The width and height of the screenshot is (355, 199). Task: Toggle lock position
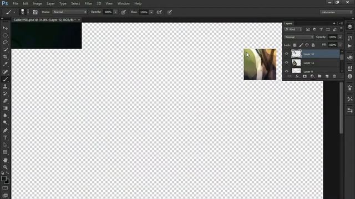[x=307, y=45]
